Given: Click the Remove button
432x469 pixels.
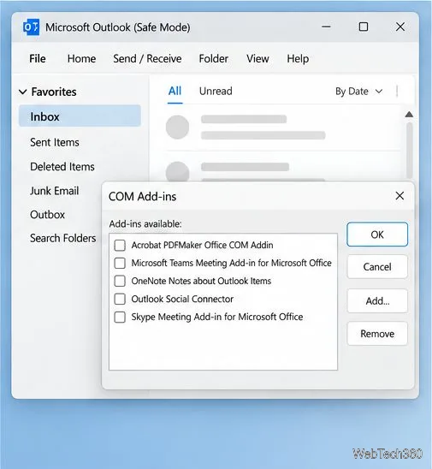Looking at the screenshot, I should tap(377, 334).
